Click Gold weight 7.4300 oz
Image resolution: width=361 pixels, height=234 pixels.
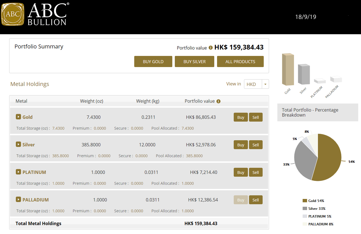click(94, 117)
